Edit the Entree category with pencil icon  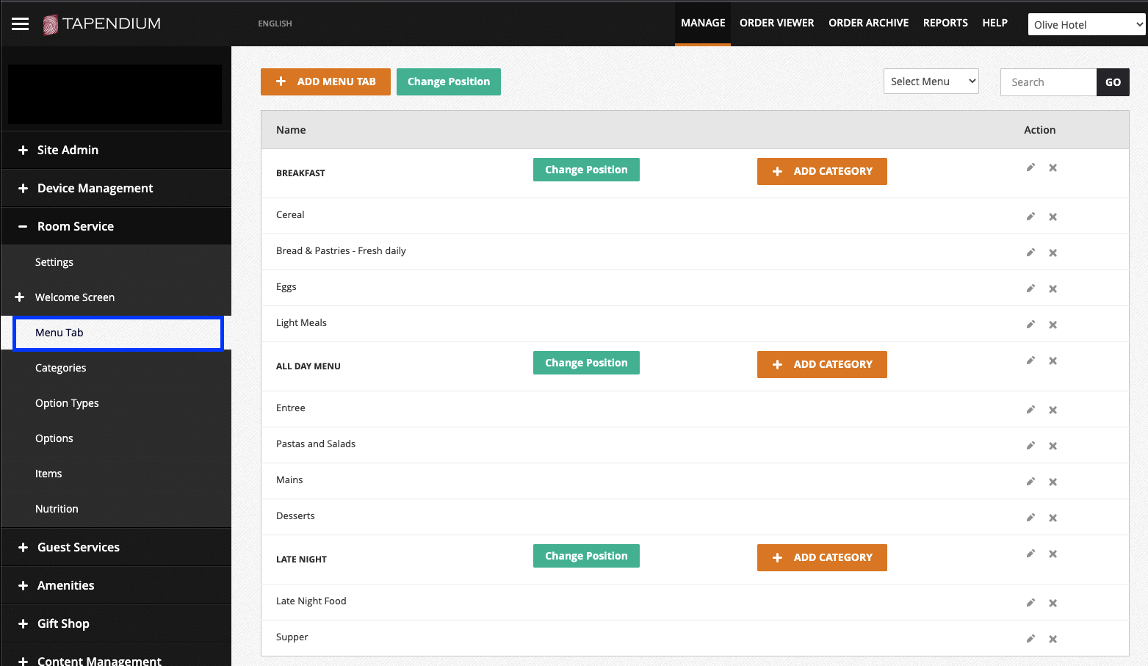tap(1030, 409)
